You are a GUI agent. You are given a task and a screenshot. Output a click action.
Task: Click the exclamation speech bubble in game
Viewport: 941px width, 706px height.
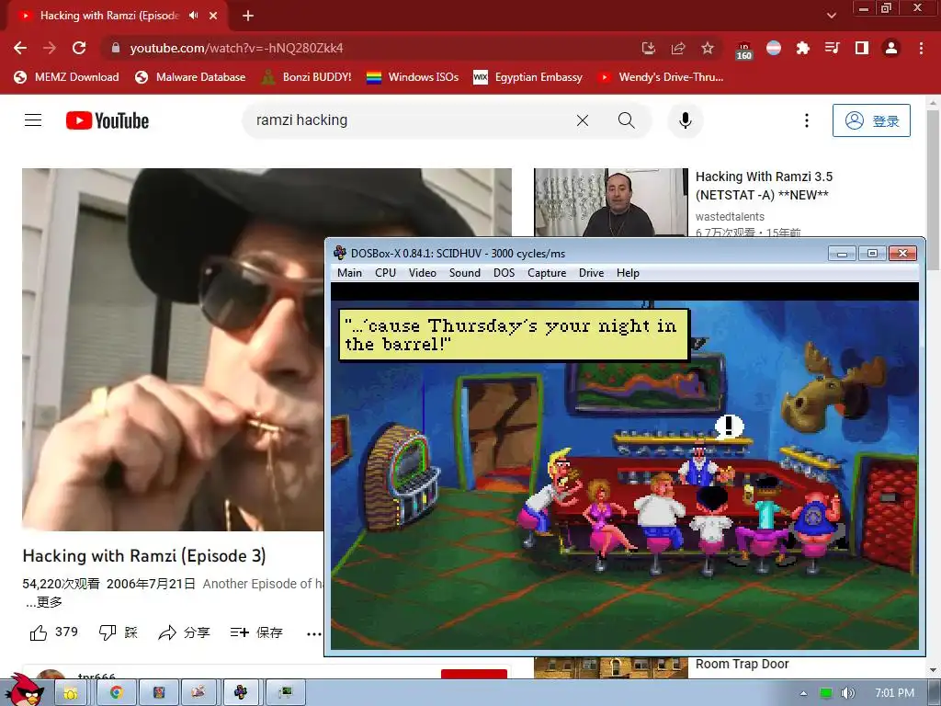tap(729, 427)
